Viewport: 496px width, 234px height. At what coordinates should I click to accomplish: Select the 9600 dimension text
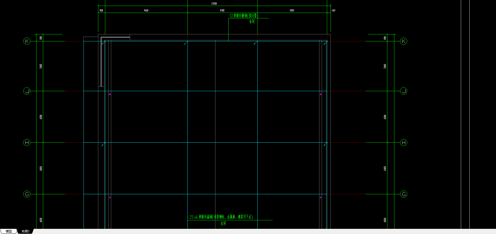pyautogui.click(x=146, y=10)
